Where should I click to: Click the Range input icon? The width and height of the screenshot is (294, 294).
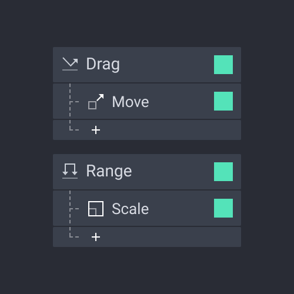tap(70, 171)
